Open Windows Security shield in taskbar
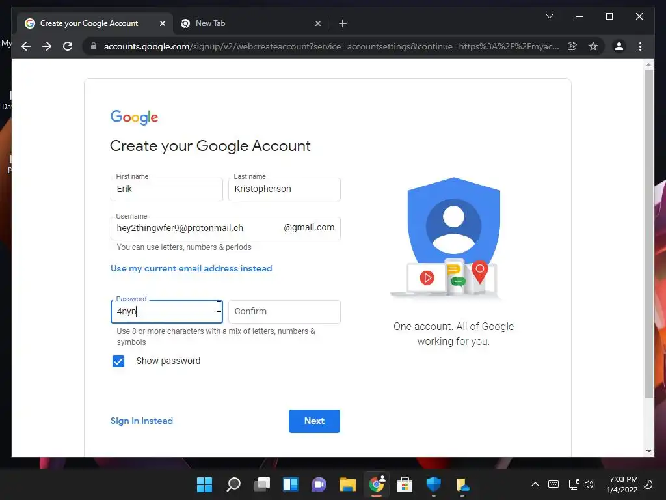Image resolution: width=666 pixels, height=500 pixels. coord(434,484)
